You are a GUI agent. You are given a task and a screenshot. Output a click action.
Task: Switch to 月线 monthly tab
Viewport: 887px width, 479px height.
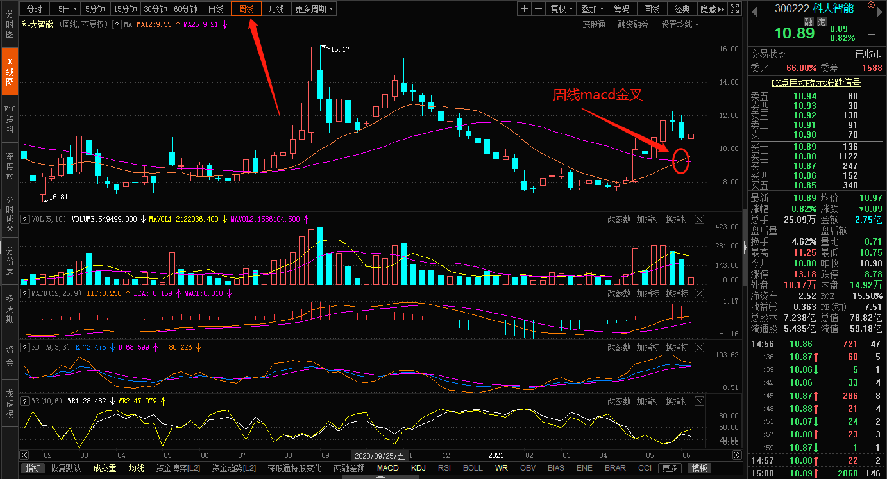pos(276,9)
